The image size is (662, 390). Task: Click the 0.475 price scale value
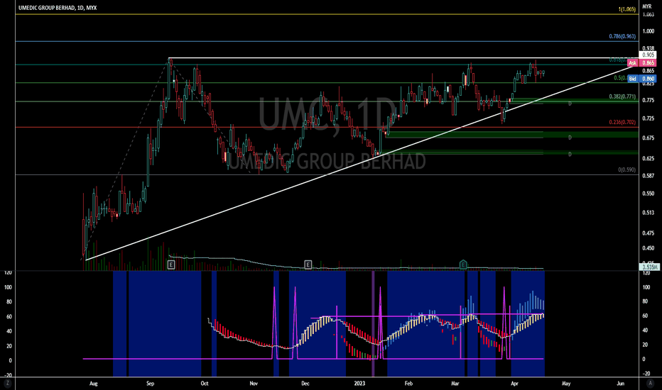648,233
